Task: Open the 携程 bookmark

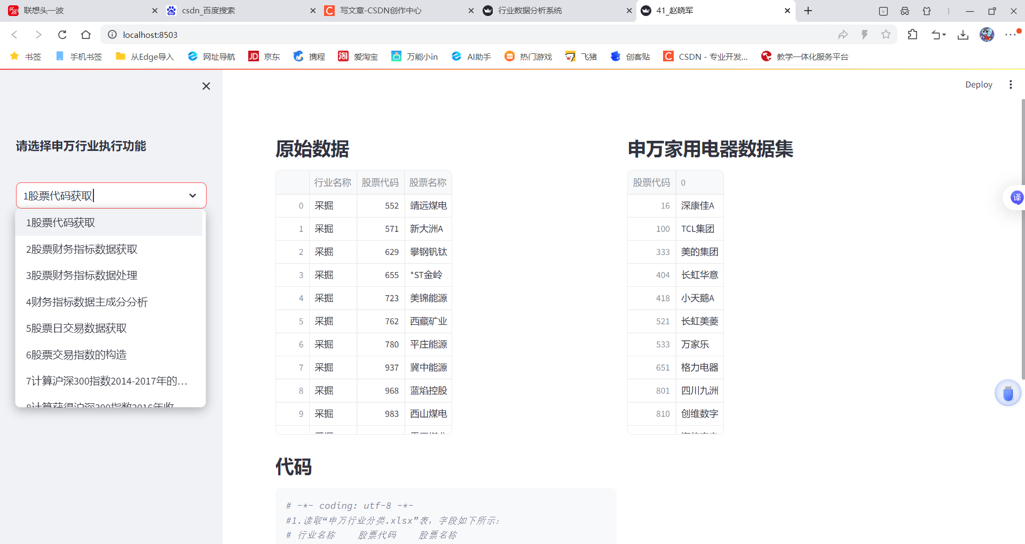Action: click(x=309, y=57)
